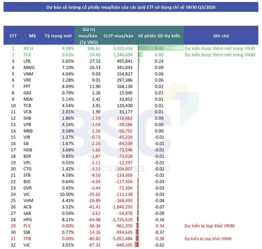The width and height of the screenshot is (262, 249).
Task: Click the MCH note about being added to VN30
Action: click(220, 48)
